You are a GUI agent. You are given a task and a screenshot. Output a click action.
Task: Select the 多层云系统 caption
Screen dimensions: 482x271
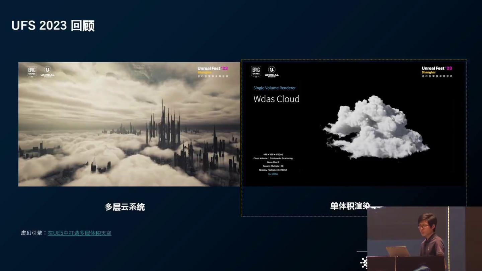tap(125, 207)
